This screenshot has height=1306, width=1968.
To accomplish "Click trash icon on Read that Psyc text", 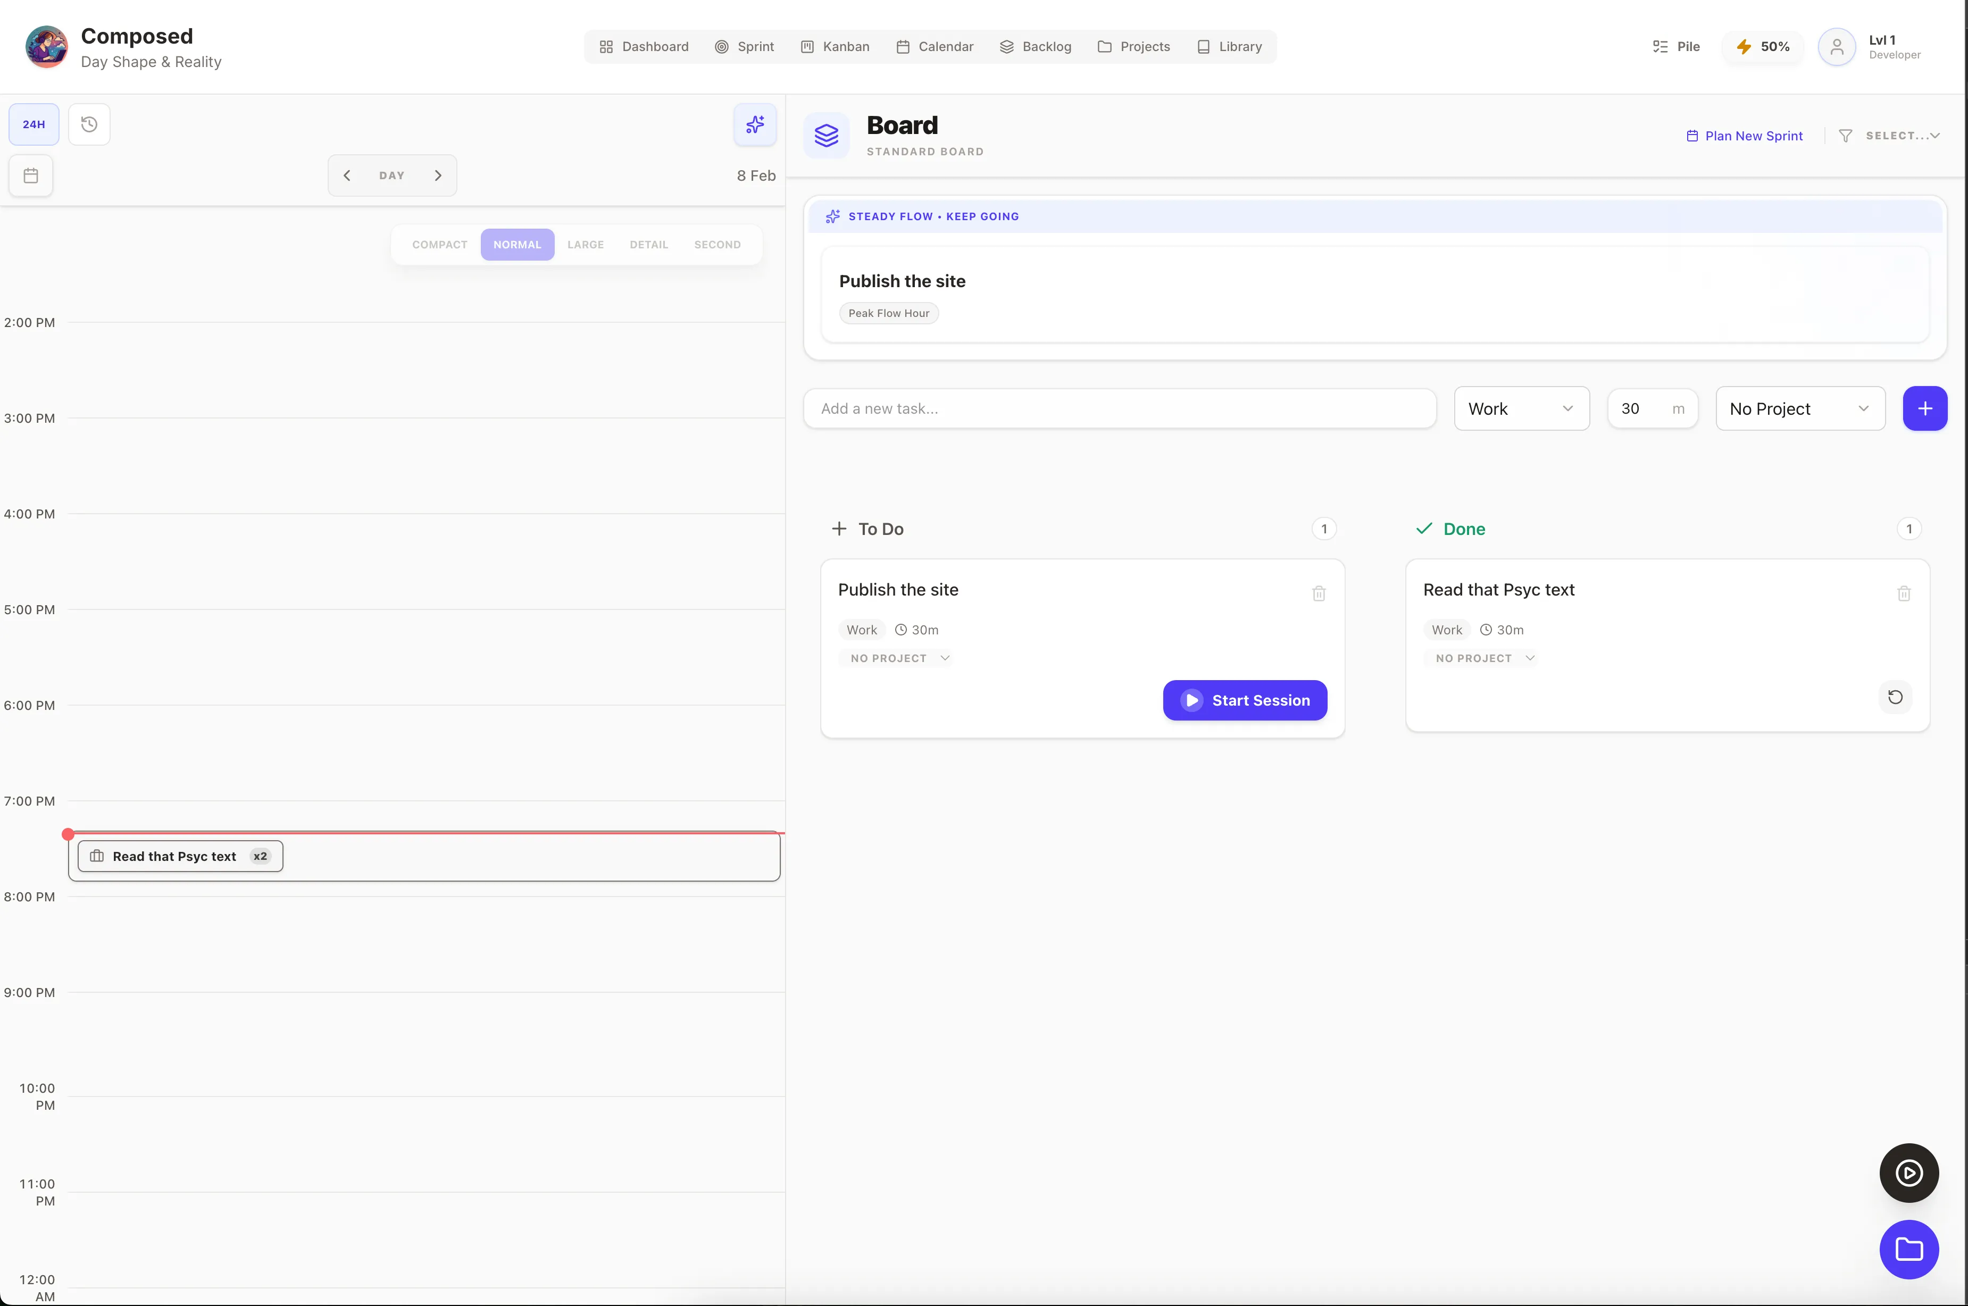I will 1903,594.
